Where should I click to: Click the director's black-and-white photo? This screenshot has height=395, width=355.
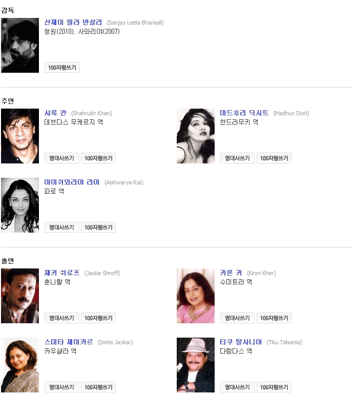20,46
